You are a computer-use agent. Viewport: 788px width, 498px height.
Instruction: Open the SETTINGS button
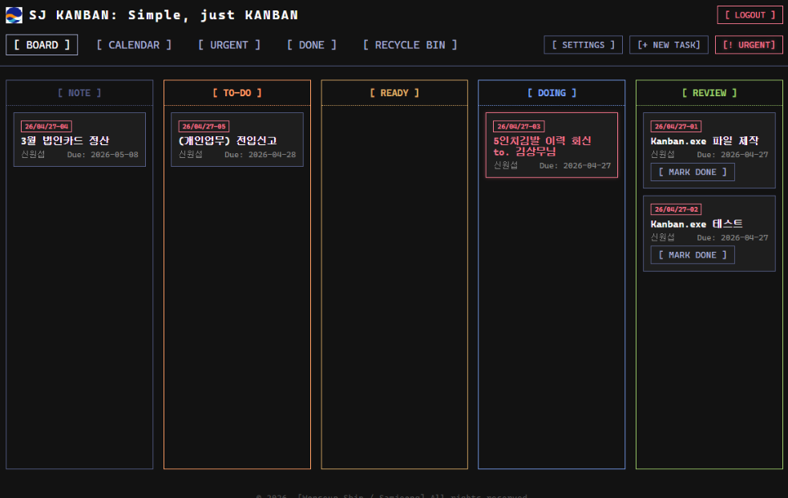pyautogui.click(x=583, y=45)
